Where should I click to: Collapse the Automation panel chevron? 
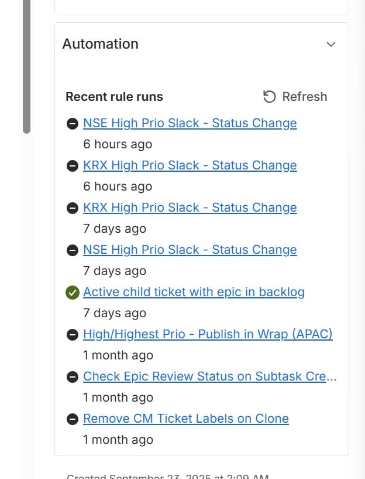[331, 45]
